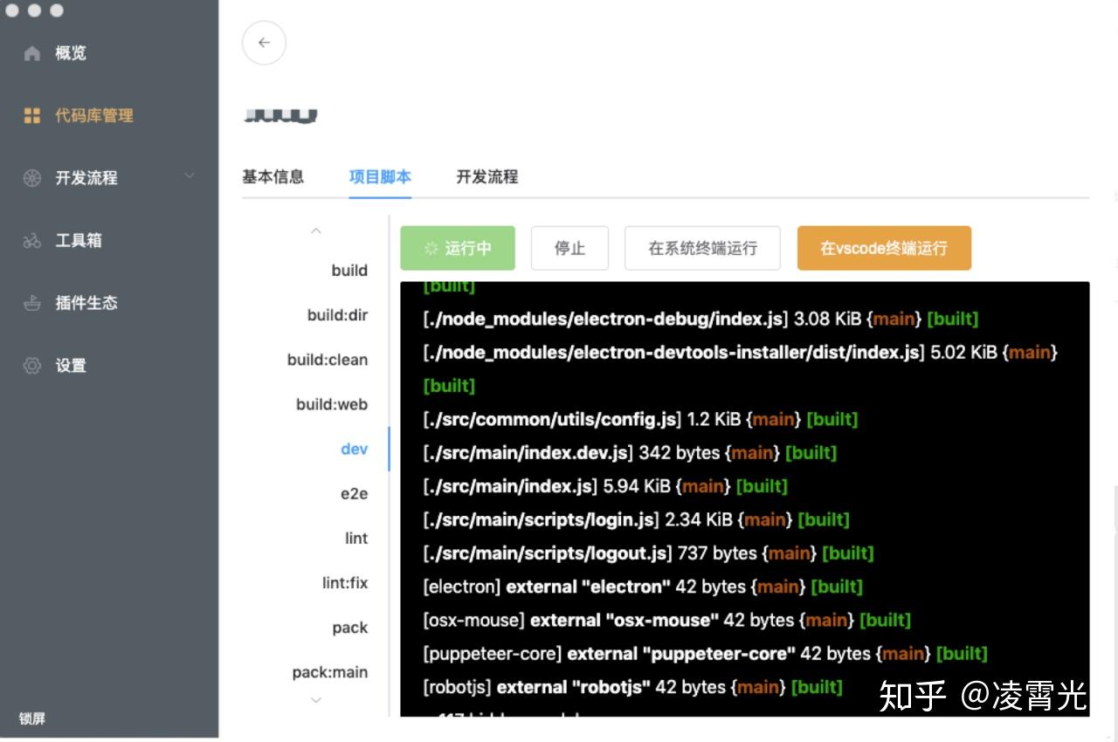Select the lint:fix script entry
The image size is (1118, 742).
coord(345,582)
